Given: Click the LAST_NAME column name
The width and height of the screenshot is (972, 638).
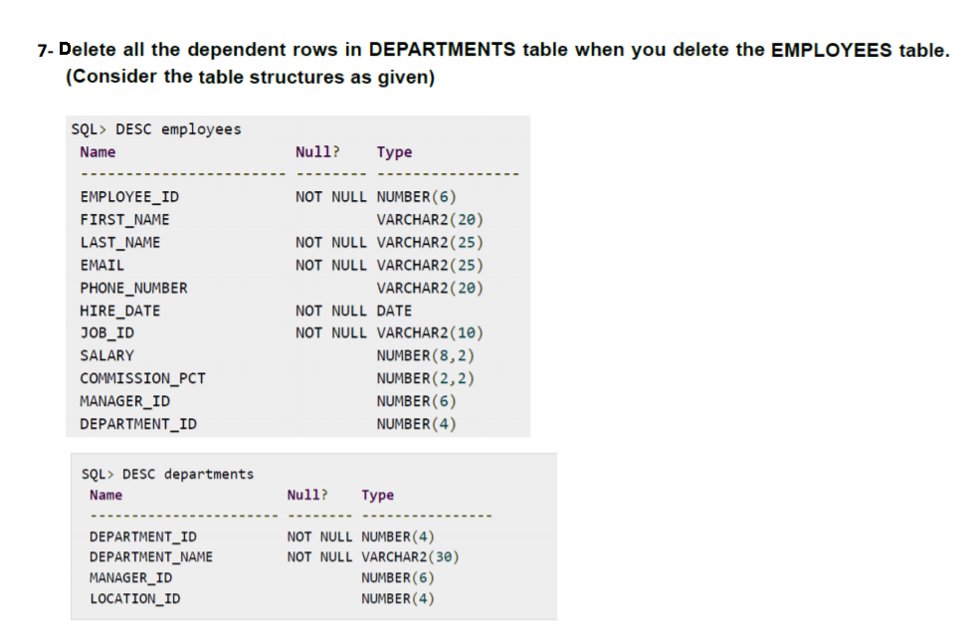Looking at the screenshot, I should (120, 243).
